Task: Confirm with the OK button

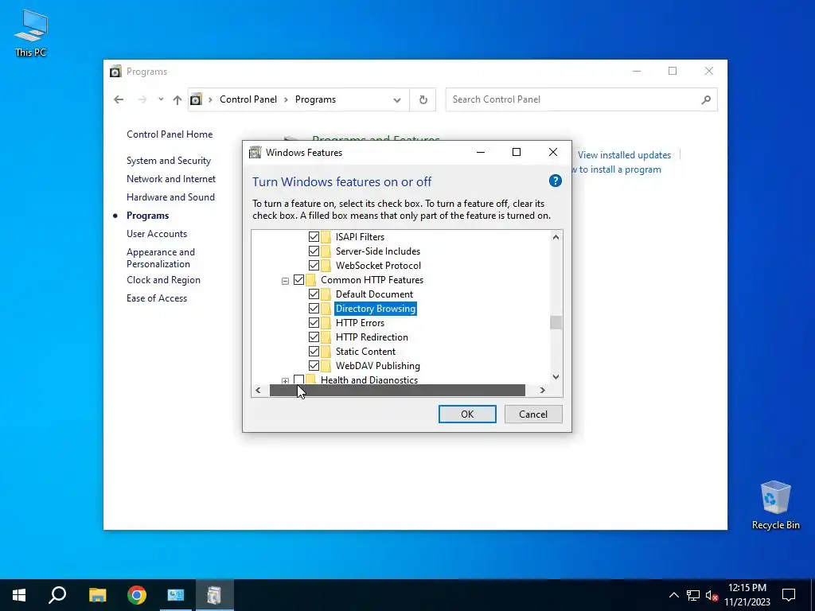Action: point(467,414)
